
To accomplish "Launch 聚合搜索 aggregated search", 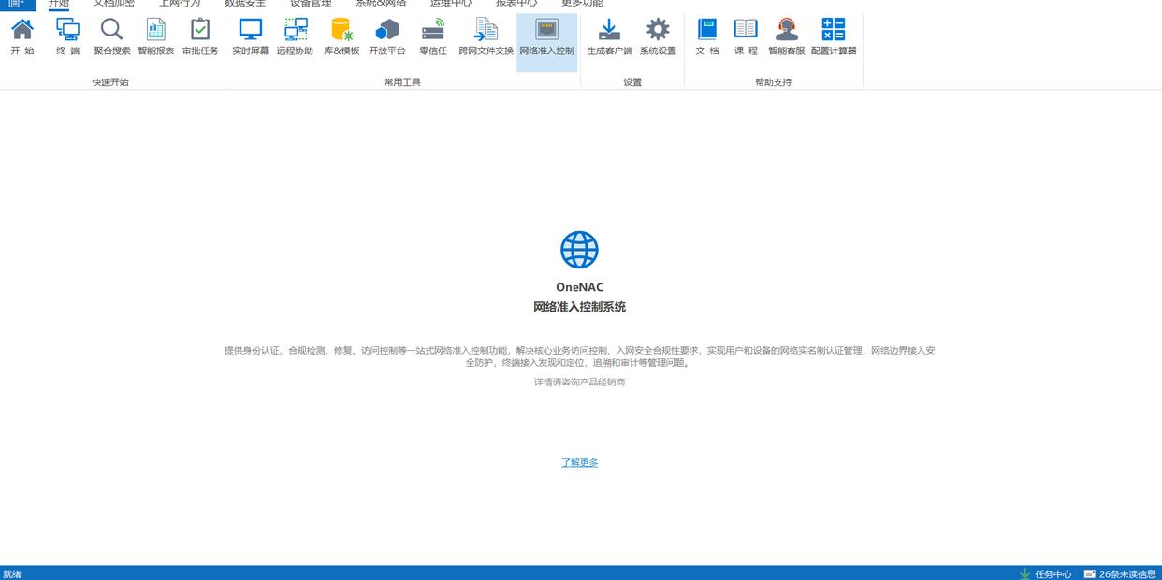I will [x=112, y=37].
